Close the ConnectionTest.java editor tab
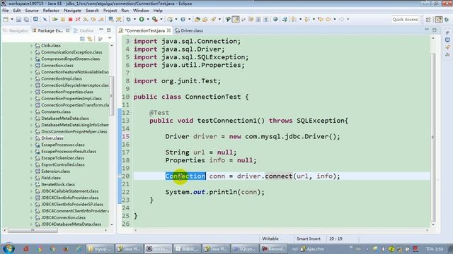Viewport: 453px width, 254px height. (x=168, y=30)
